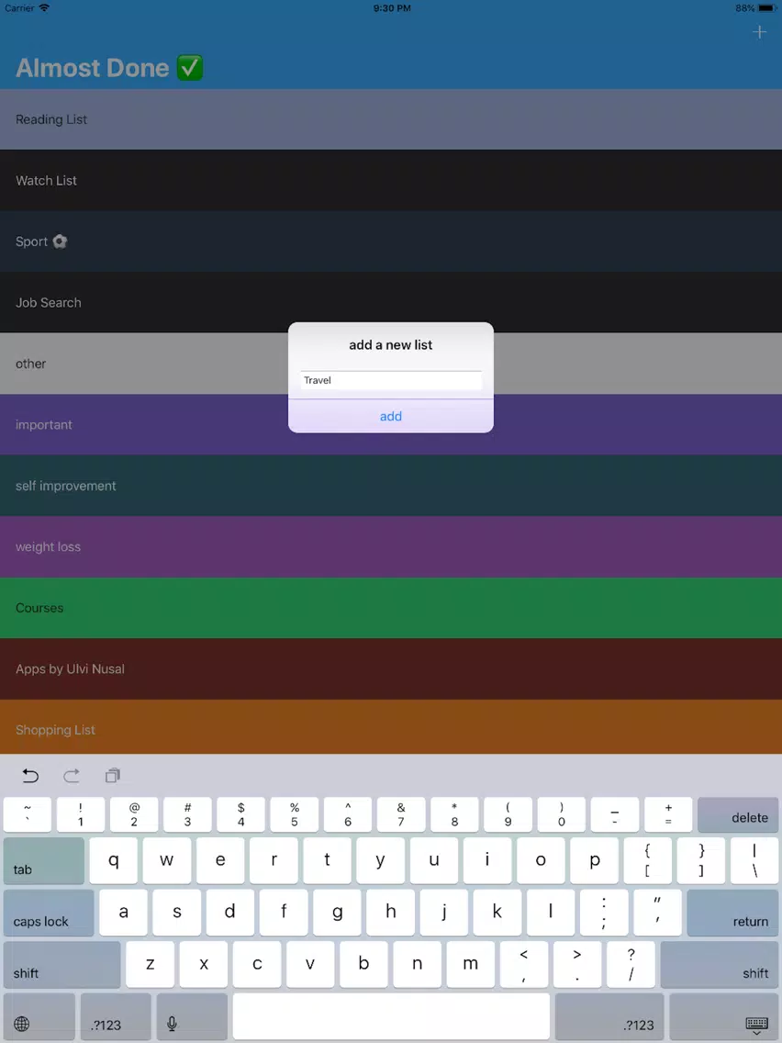Open the Job Search row
The height and width of the screenshot is (1043, 782).
[391, 303]
